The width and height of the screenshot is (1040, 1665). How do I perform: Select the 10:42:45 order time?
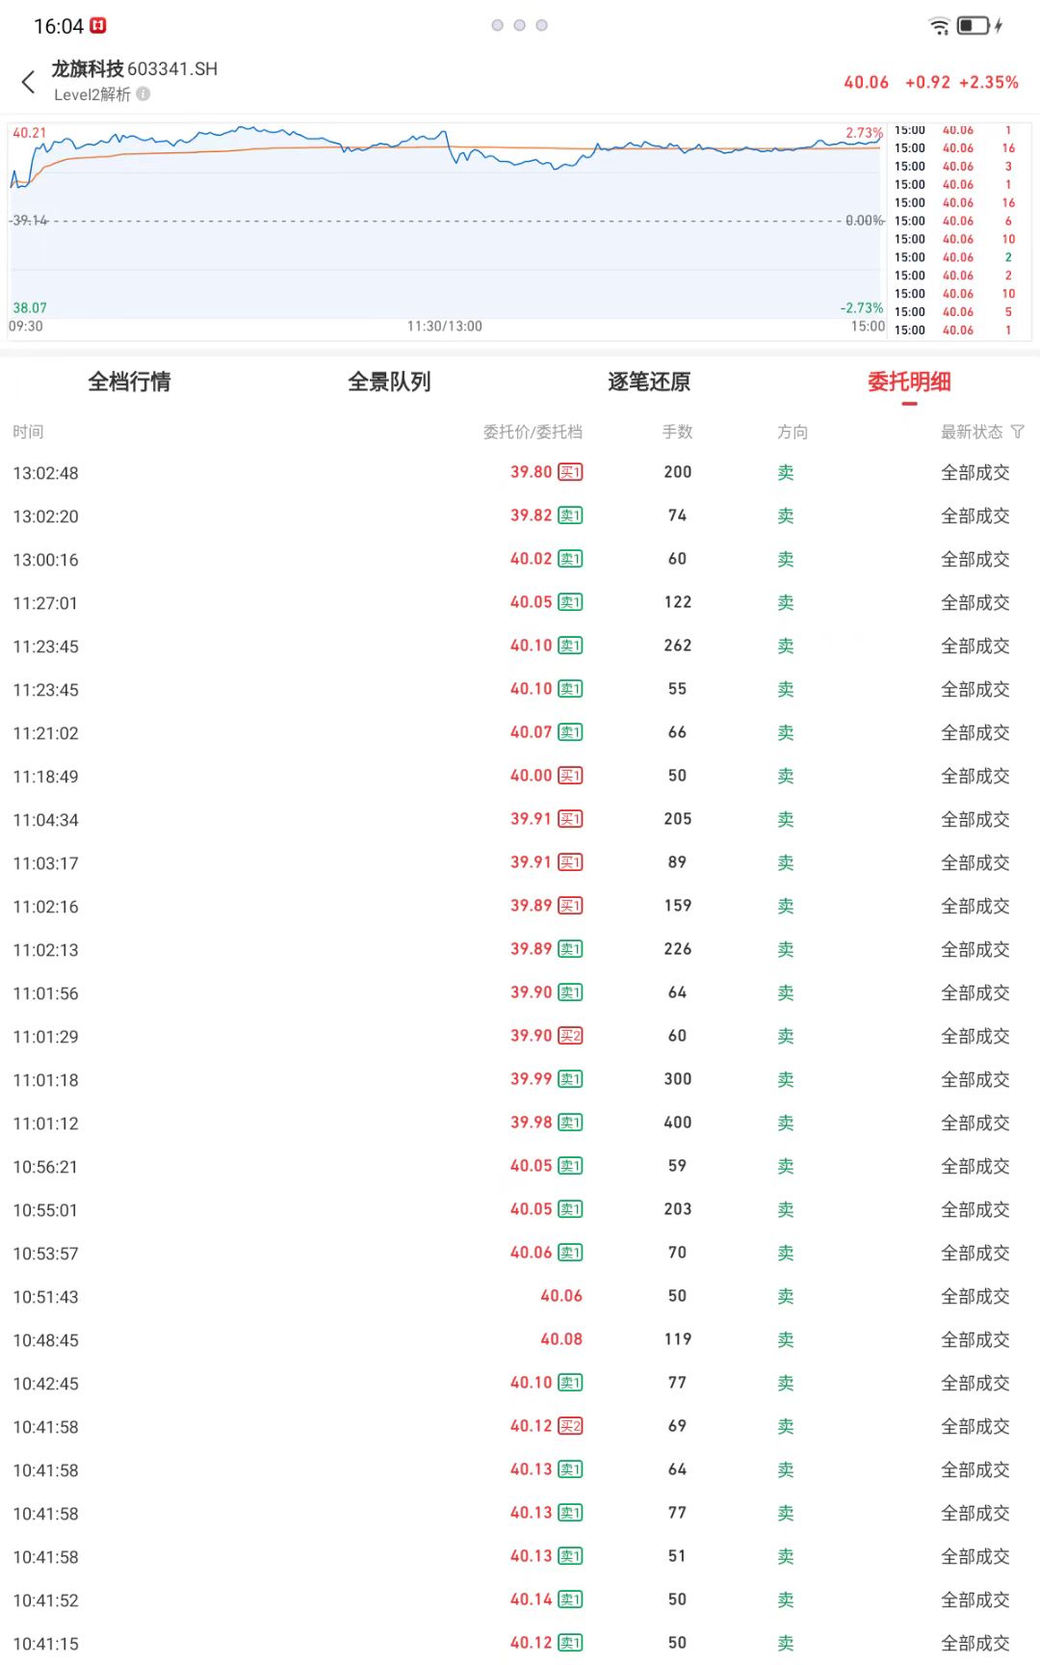coord(46,1384)
